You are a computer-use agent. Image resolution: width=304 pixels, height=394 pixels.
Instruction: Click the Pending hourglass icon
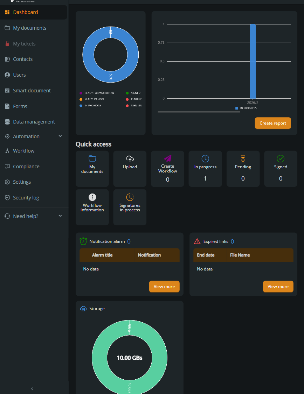pyautogui.click(x=243, y=159)
